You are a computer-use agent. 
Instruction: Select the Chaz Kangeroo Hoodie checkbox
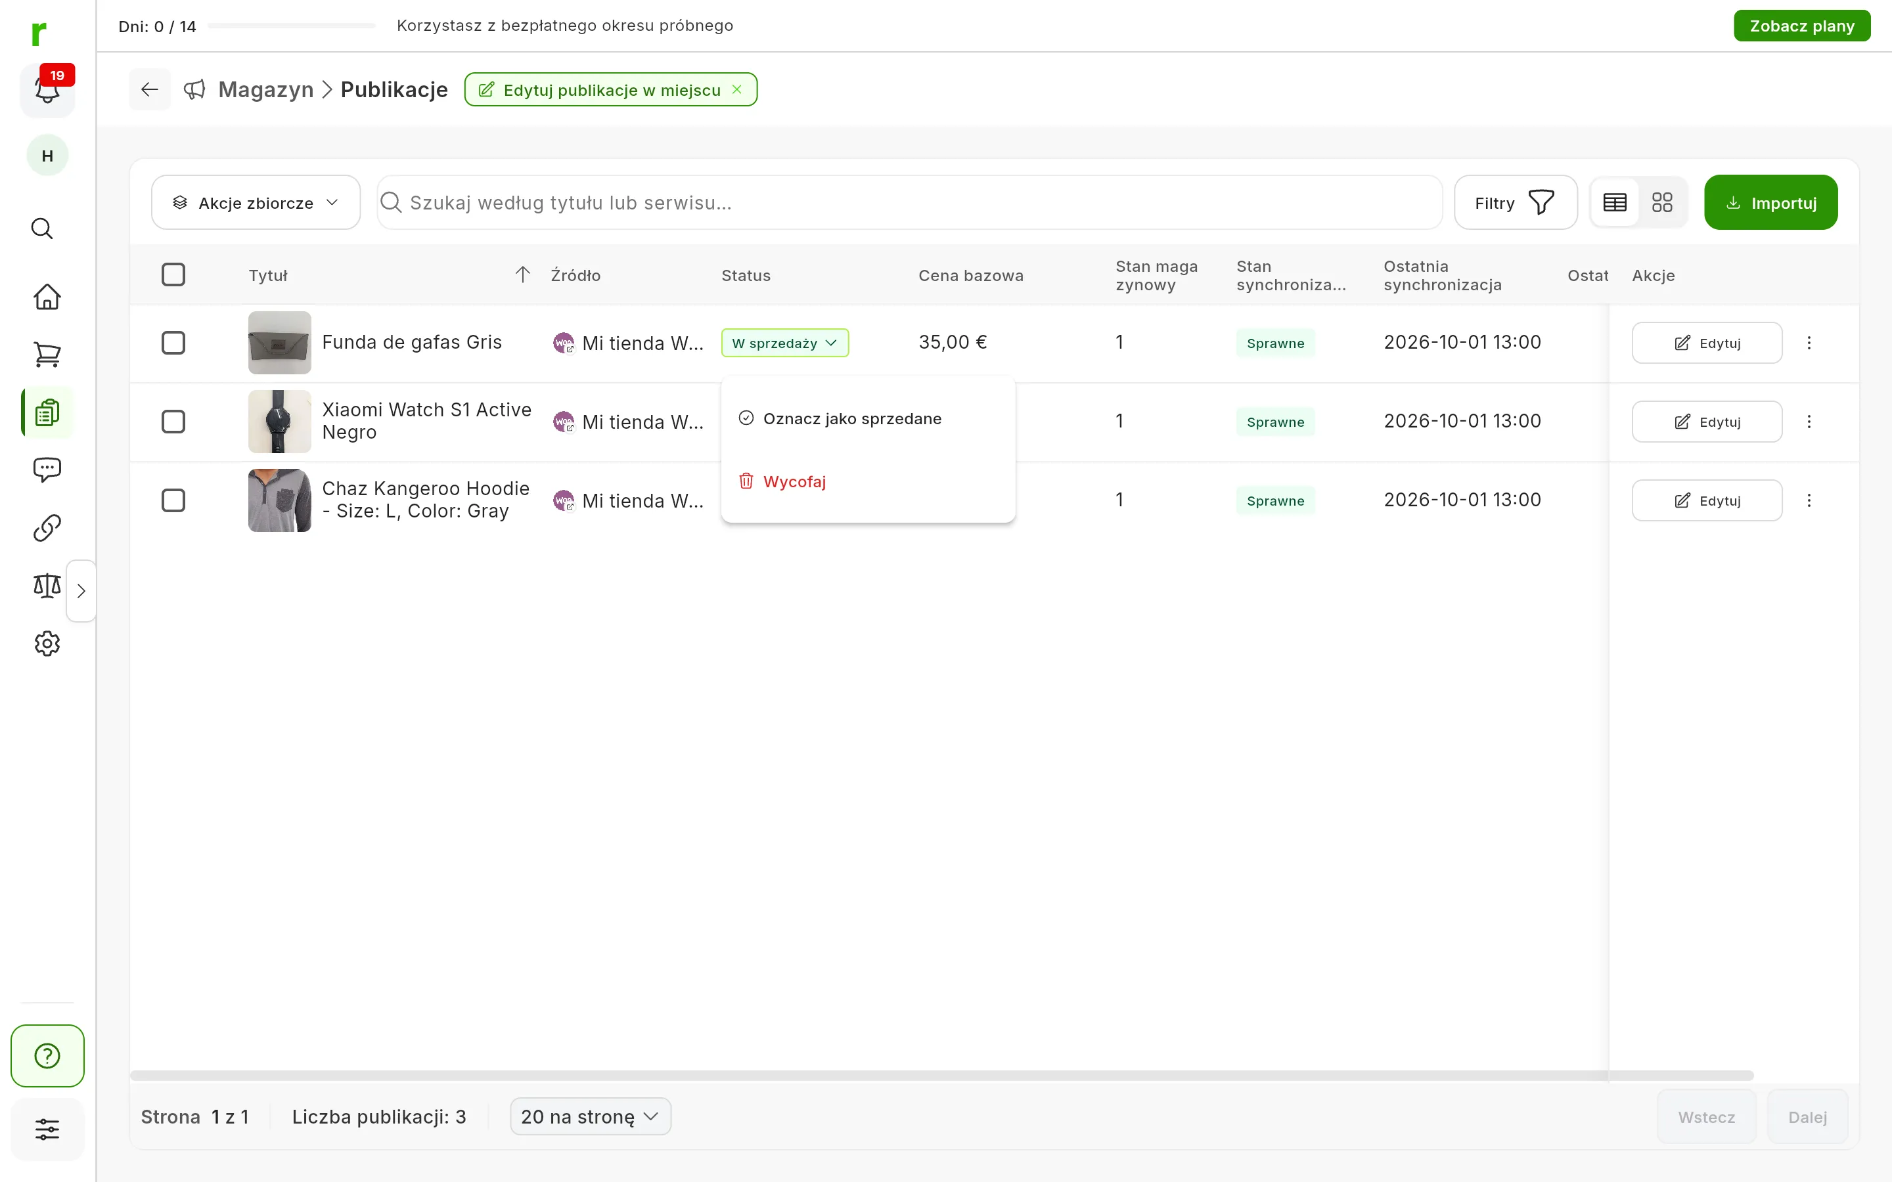(173, 500)
